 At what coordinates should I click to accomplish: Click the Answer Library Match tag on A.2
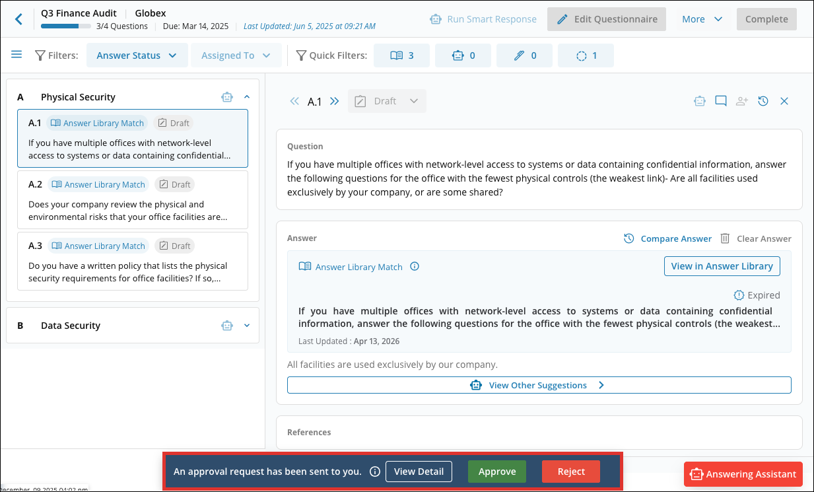tap(98, 185)
